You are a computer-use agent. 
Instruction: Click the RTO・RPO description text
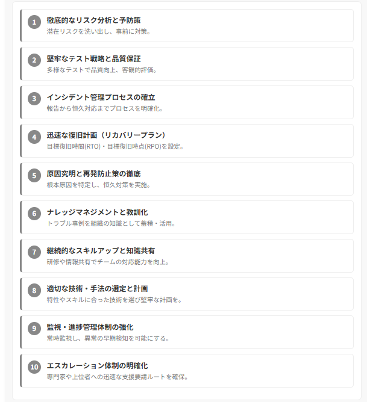point(115,146)
